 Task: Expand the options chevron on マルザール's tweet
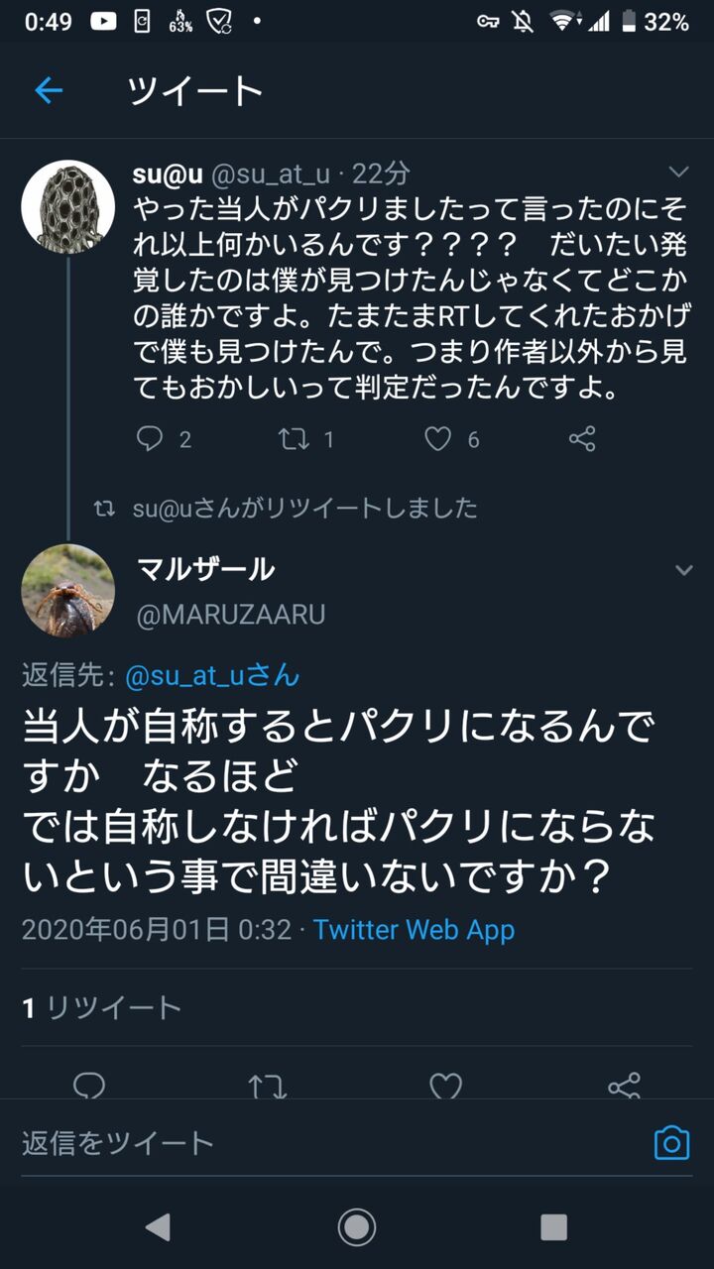point(683,570)
